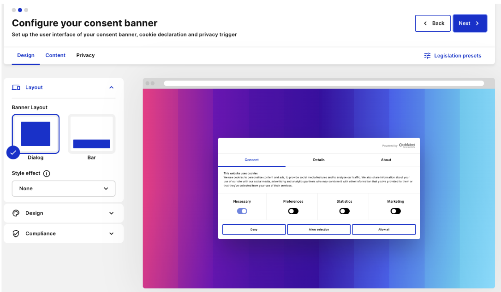Click the Layout devices icon
Screen dimensions: 501x292
pos(16,88)
